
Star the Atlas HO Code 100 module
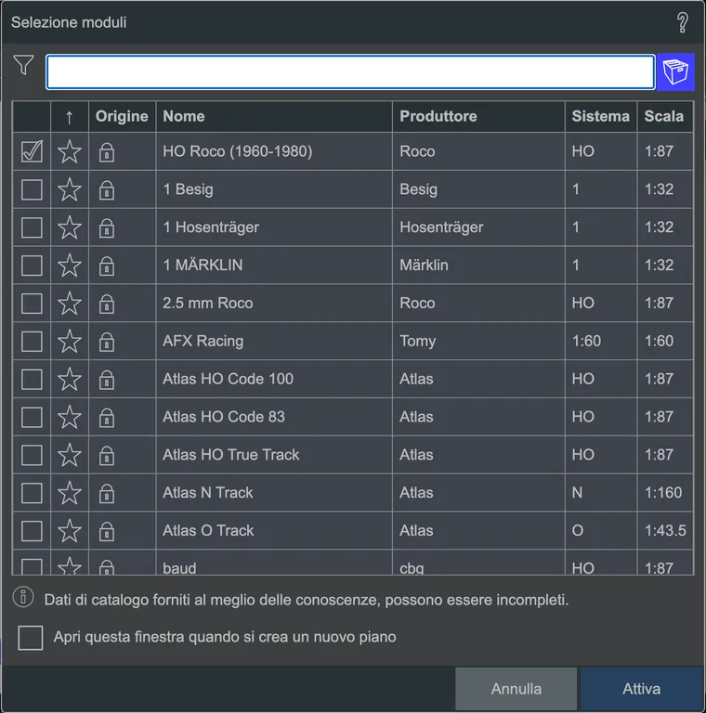(x=69, y=379)
